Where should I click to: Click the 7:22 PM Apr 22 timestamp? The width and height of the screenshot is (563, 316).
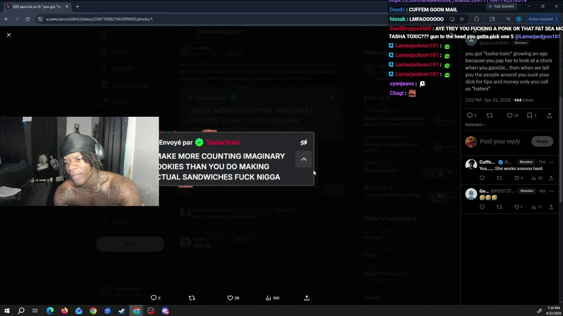tap(488, 100)
